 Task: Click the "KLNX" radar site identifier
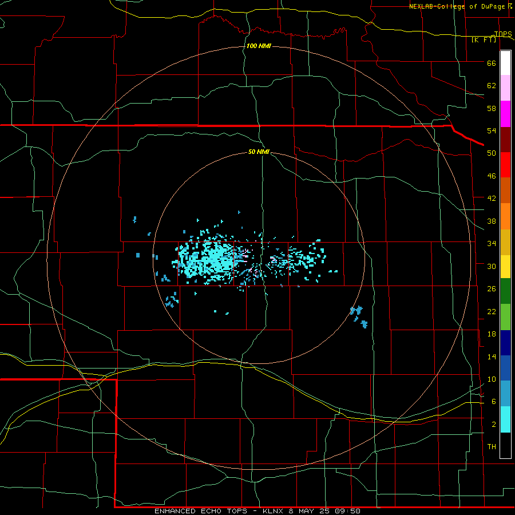point(272,511)
